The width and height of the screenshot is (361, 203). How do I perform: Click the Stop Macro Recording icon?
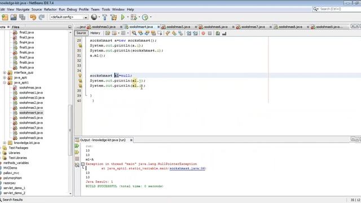click(x=210, y=33)
